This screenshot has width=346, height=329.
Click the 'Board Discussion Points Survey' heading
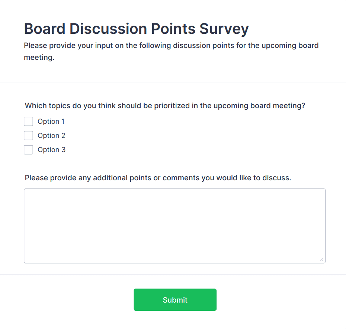tap(136, 29)
